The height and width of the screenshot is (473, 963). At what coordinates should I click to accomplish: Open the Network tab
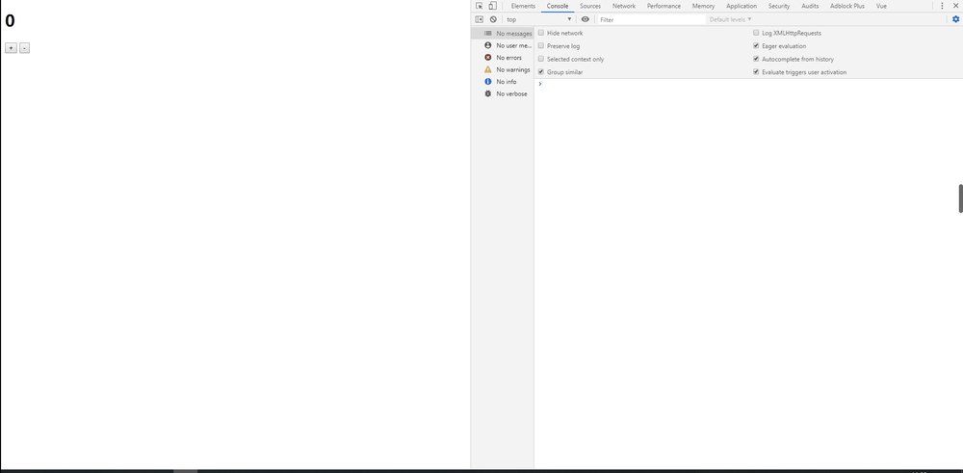[x=624, y=6]
